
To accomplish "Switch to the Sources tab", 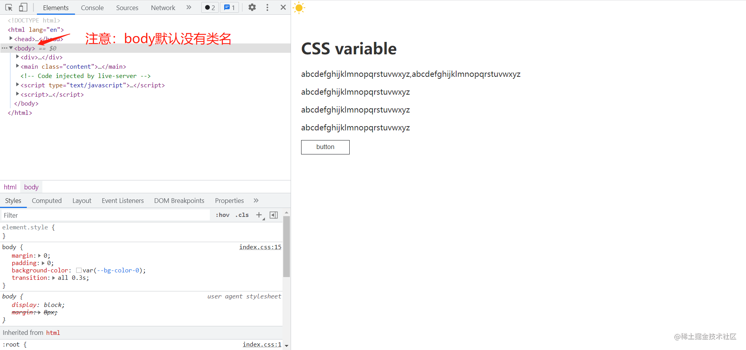I will click(127, 8).
